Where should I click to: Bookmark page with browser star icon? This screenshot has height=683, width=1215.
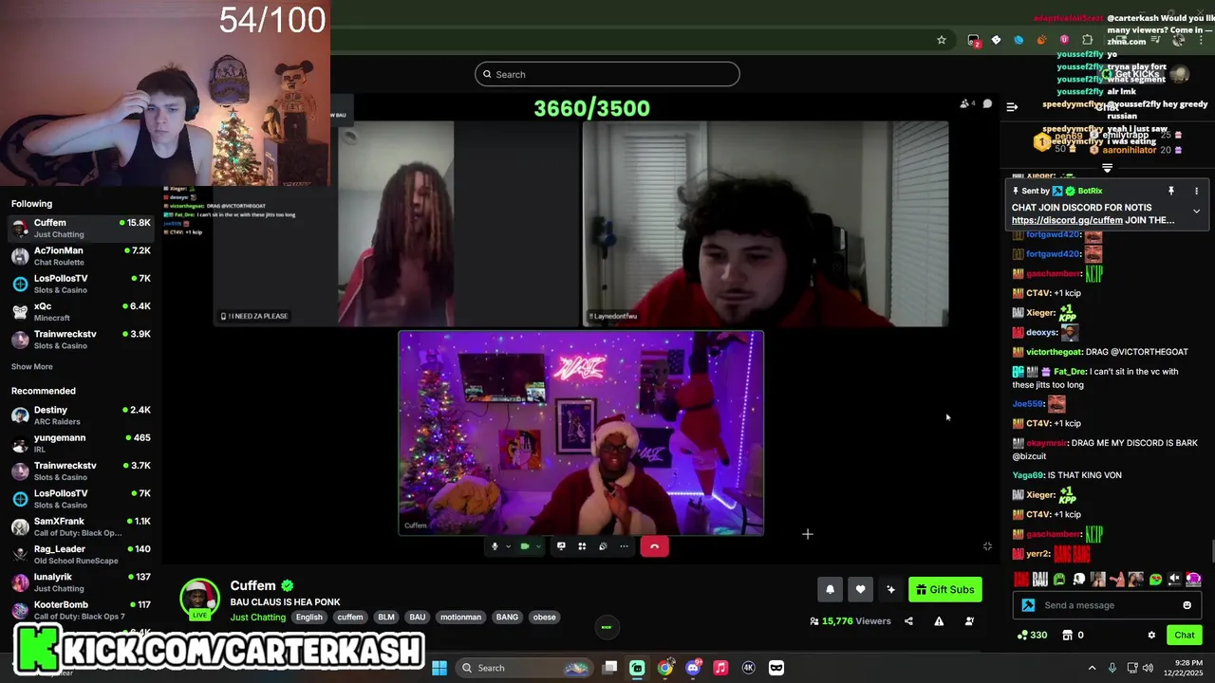point(941,40)
